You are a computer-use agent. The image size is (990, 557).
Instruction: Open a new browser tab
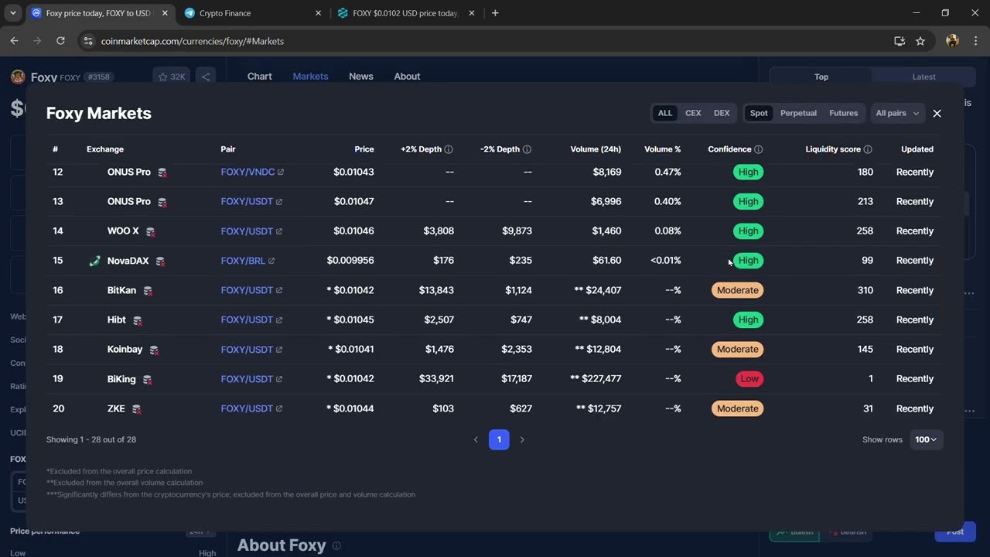pos(495,13)
